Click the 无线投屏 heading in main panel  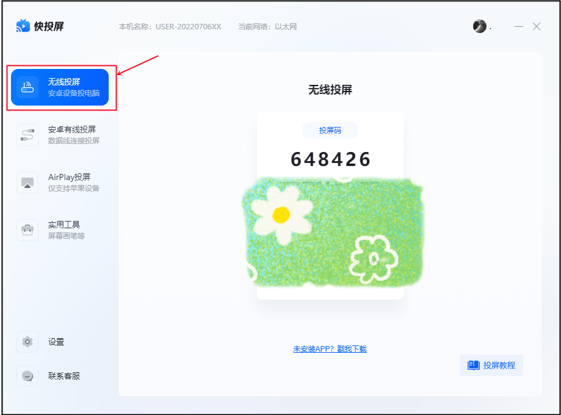click(x=330, y=90)
